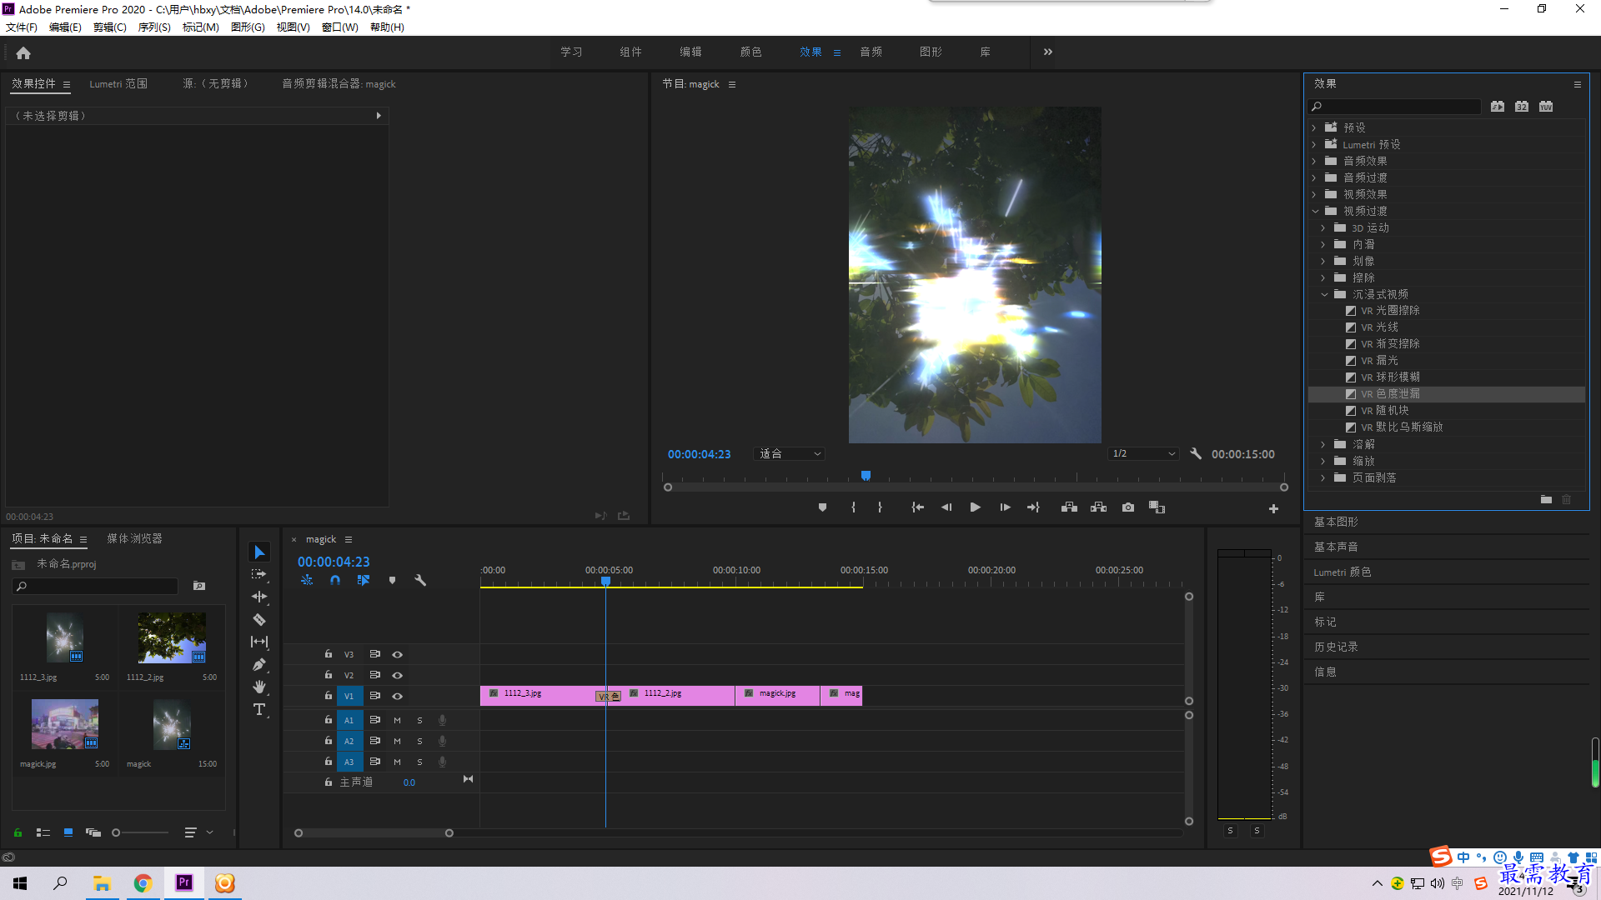Open comparison view button
The width and height of the screenshot is (1601, 900).
coord(1157,507)
